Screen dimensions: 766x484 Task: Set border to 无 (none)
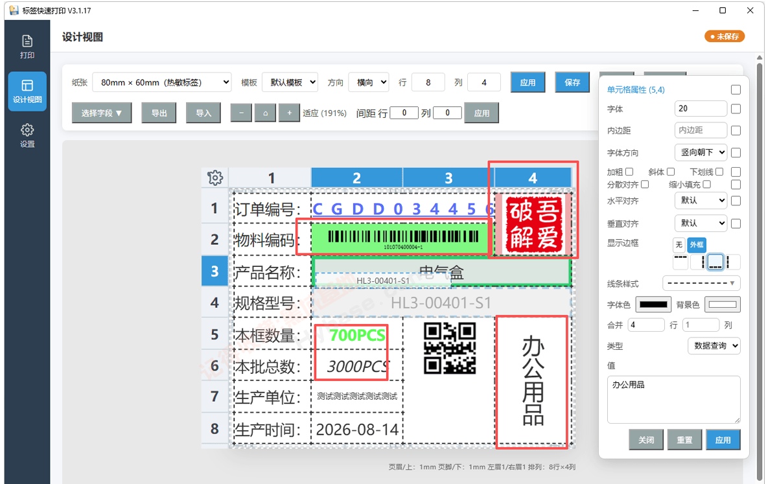[679, 245]
